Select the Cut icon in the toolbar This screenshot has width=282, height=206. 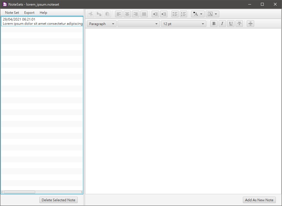(91, 14)
